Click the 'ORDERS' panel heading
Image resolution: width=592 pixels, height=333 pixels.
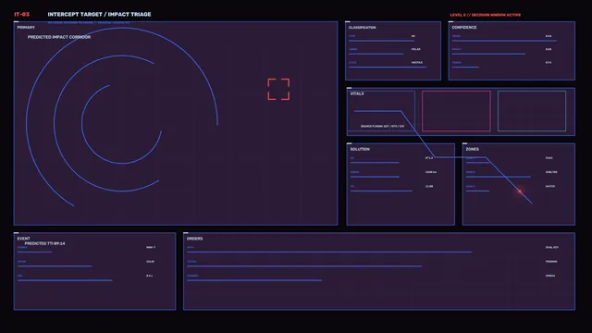pyautogui.click(x=194, y=239)
